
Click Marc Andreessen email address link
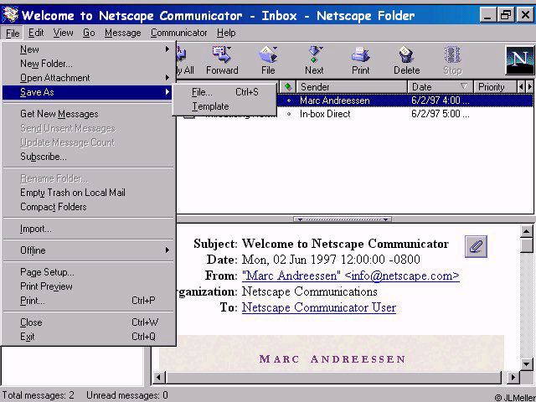351,276
